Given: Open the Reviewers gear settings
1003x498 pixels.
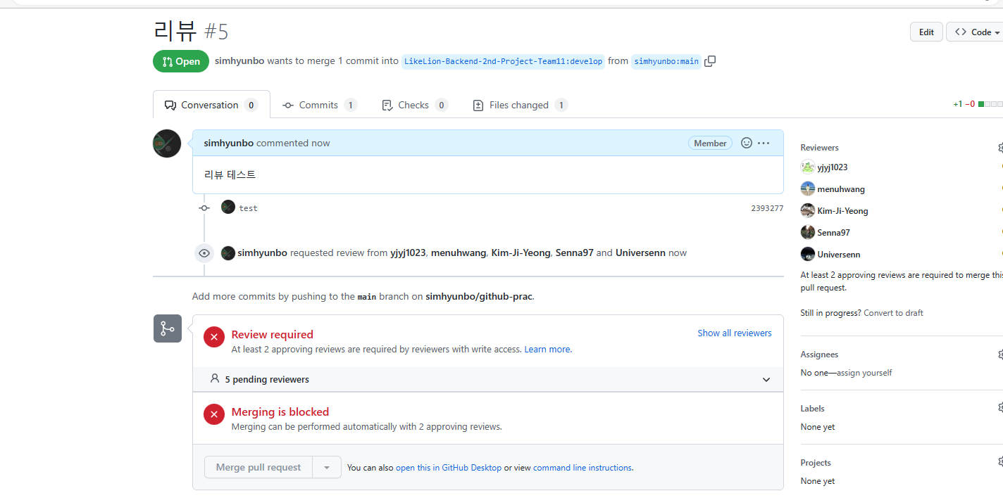Looking at the screenshot, I should click(x=1000, y=148).
